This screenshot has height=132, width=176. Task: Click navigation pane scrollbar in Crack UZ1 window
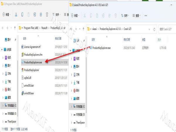tap(86, 85)
